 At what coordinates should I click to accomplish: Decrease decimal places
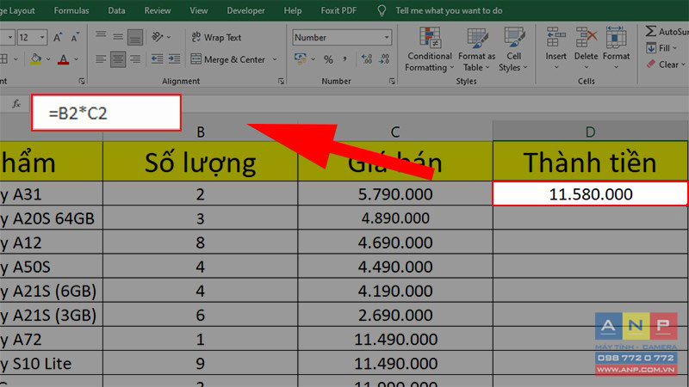click(384, 58)
